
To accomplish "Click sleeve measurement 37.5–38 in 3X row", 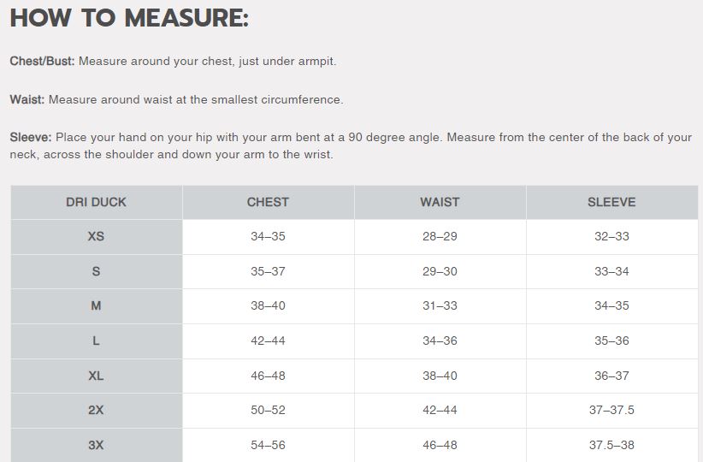I will [611, 445].
